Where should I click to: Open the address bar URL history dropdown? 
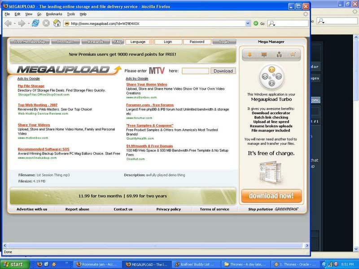pyautogui.click(x=248, y=23)
